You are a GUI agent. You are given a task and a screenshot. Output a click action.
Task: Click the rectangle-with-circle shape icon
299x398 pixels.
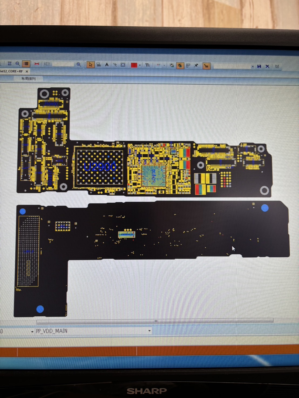click(123, 65)
